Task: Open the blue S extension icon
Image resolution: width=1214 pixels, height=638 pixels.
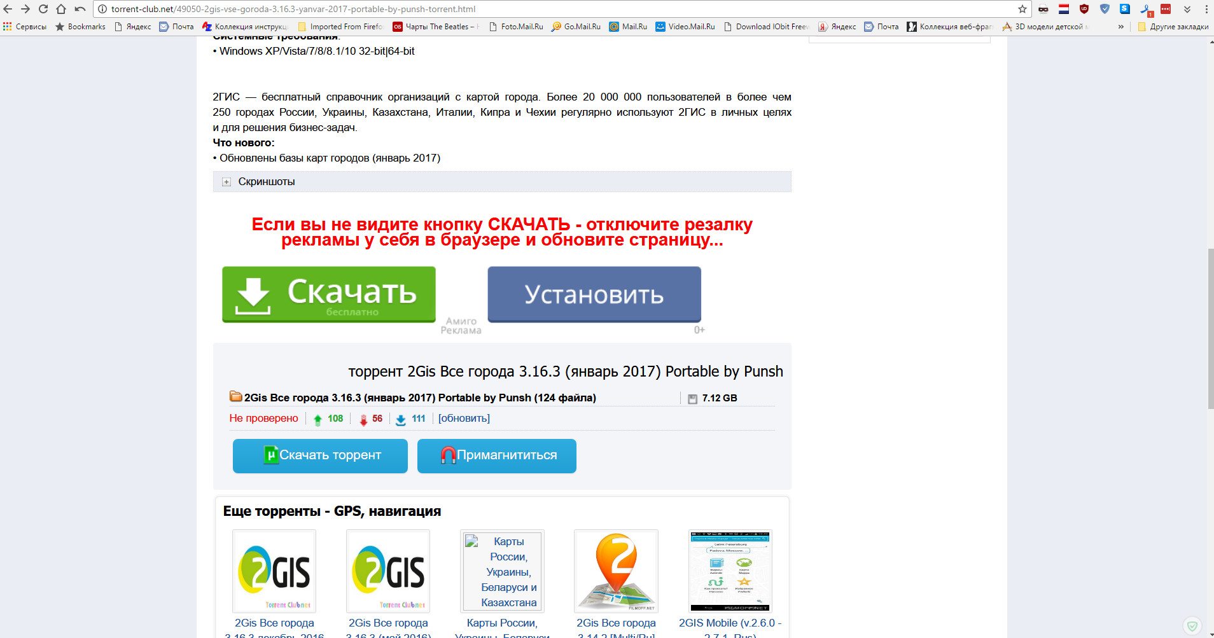Action: click(x=1125, y=9)
